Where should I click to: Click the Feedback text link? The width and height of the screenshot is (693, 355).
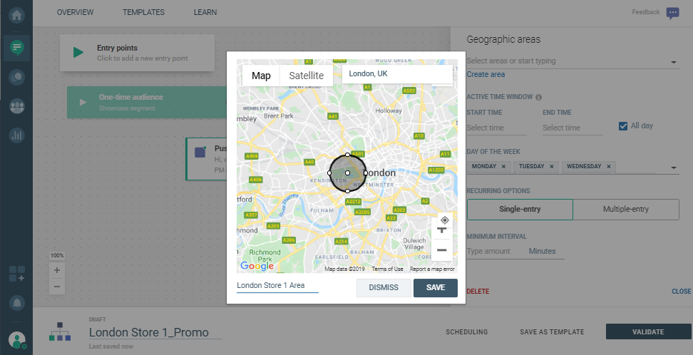coord(646,12)
